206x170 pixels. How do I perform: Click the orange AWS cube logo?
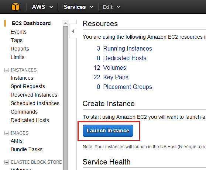click(16, 7)
